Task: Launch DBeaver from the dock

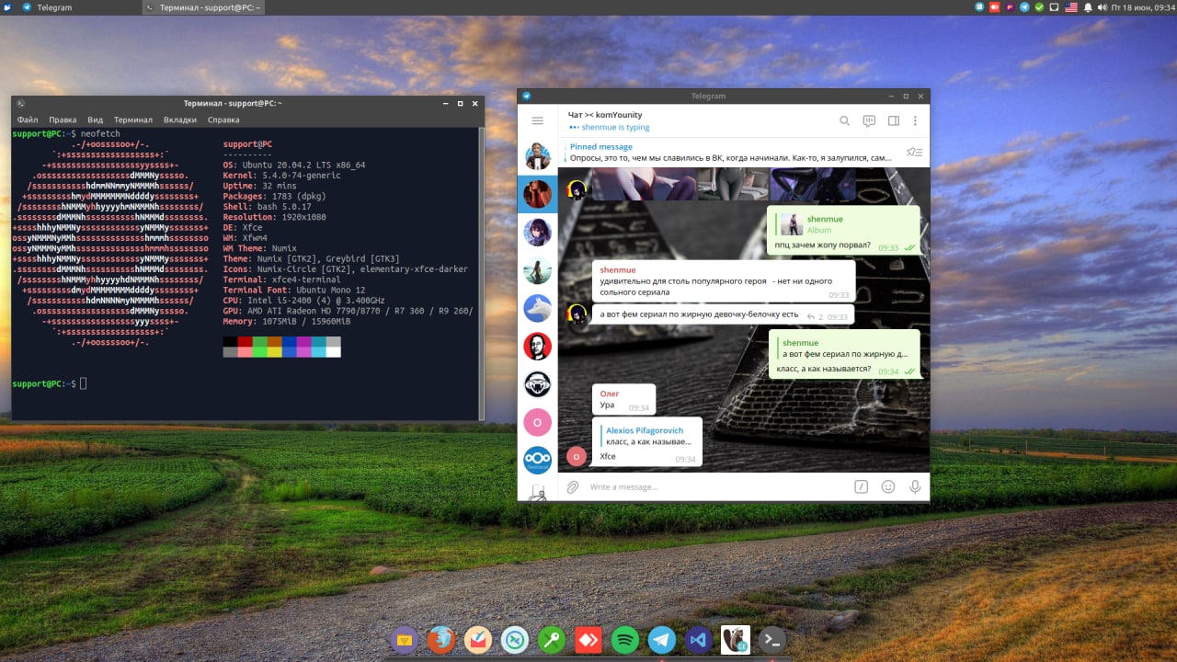Action: (735, 639)
